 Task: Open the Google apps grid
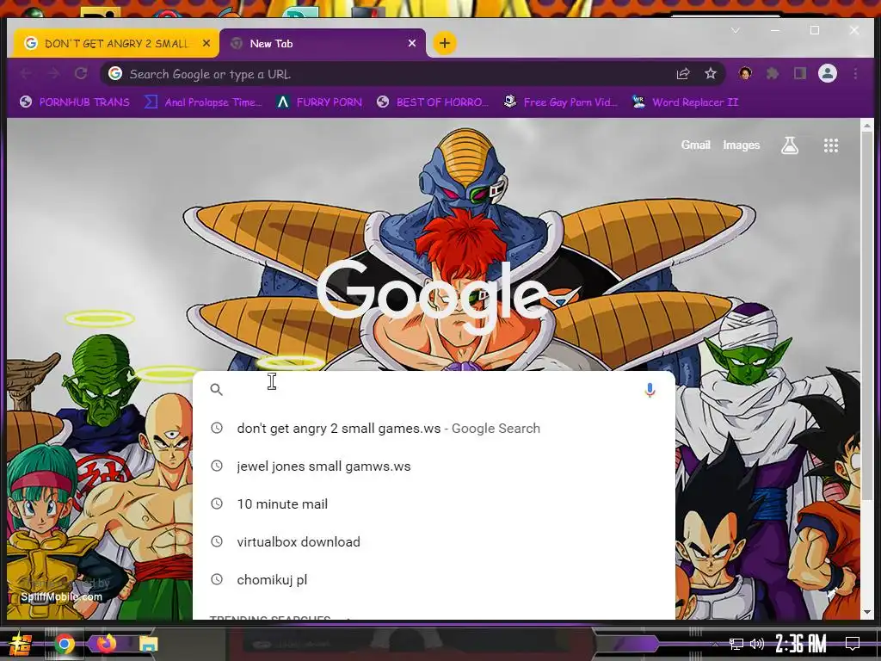pos(831,145)
